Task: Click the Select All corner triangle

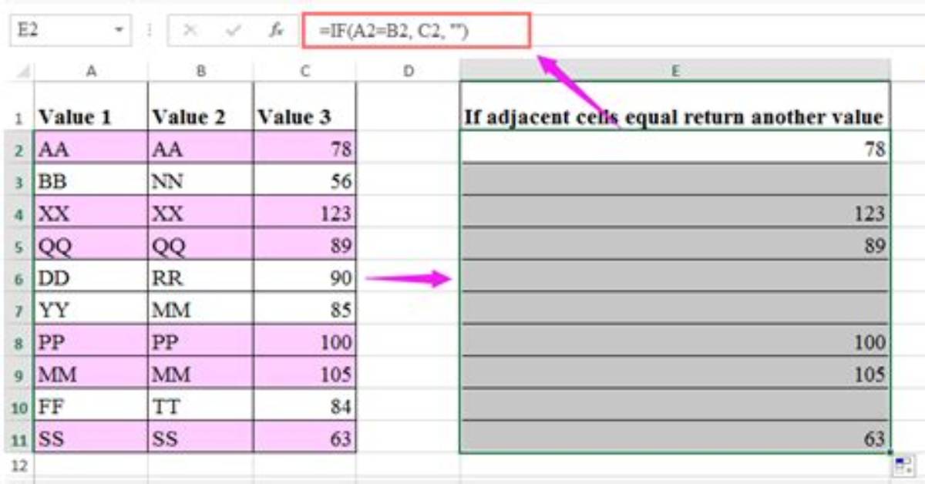Action: (x=22, y=71)
